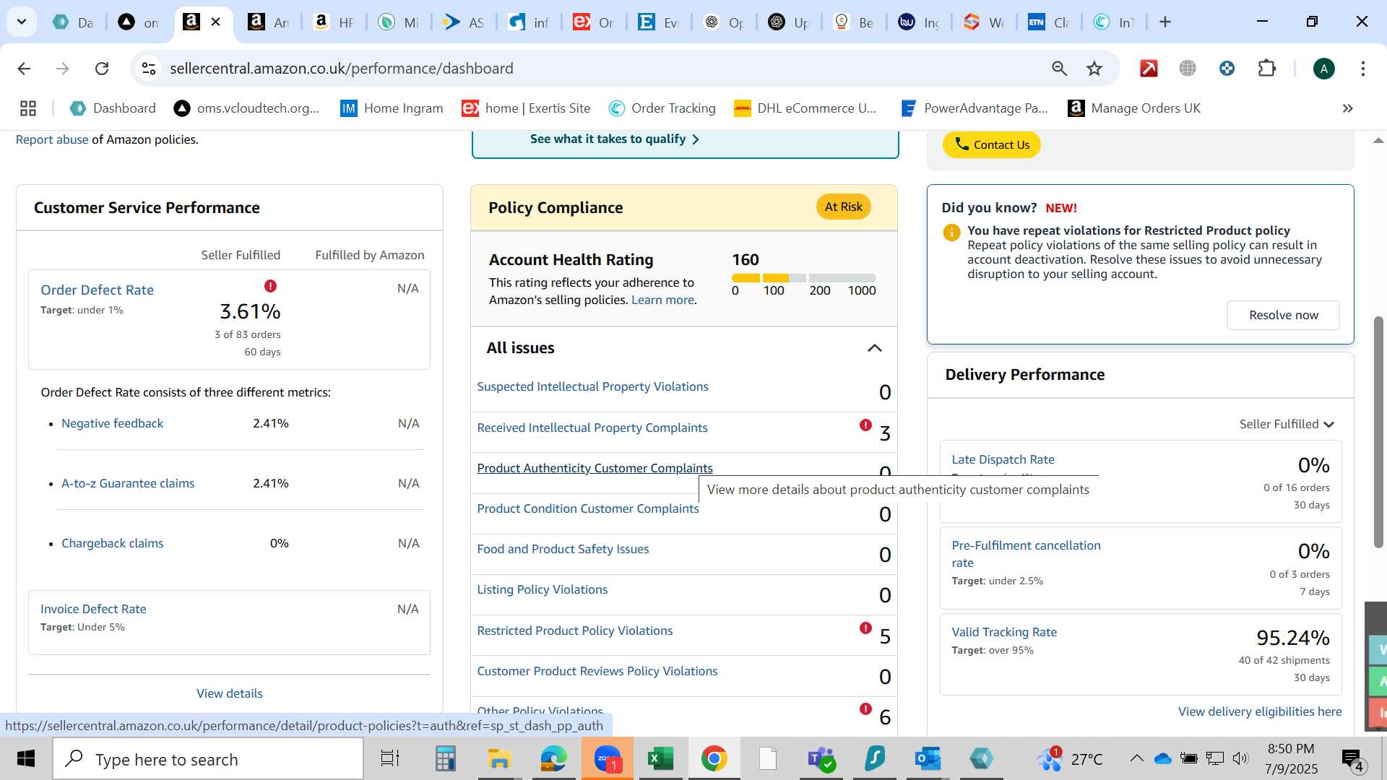
Task: Reload the Seller Central page
Action: tap(102, 69)
